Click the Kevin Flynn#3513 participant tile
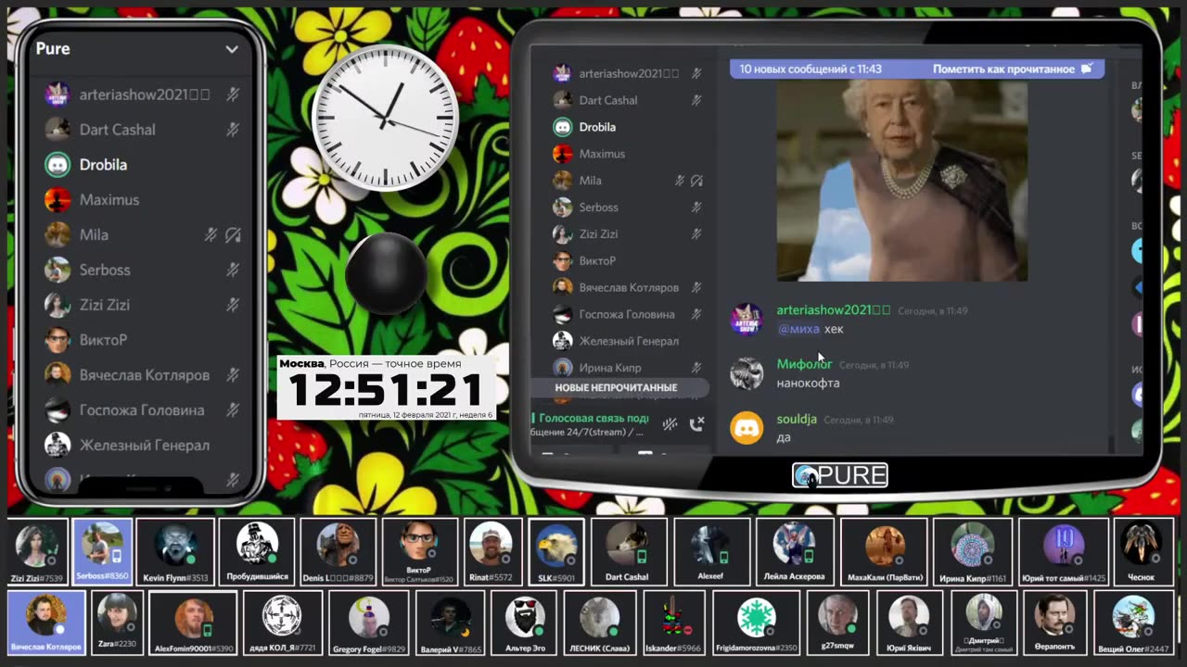Viewport: 1187px width, 667px height. [x=175, y=551]
